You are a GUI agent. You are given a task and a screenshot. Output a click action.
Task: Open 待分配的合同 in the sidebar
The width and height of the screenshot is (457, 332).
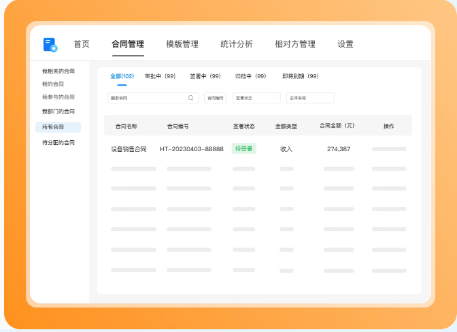pyautogui.click(x=58, y=143)
